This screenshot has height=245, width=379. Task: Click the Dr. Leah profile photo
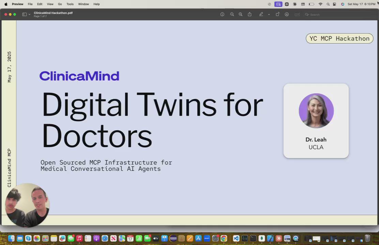click(316, 111)
